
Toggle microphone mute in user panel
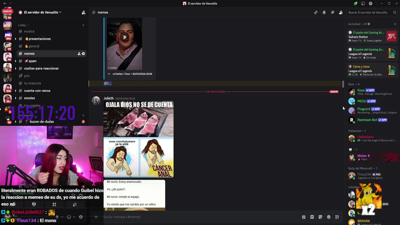[x=57, y=217]
